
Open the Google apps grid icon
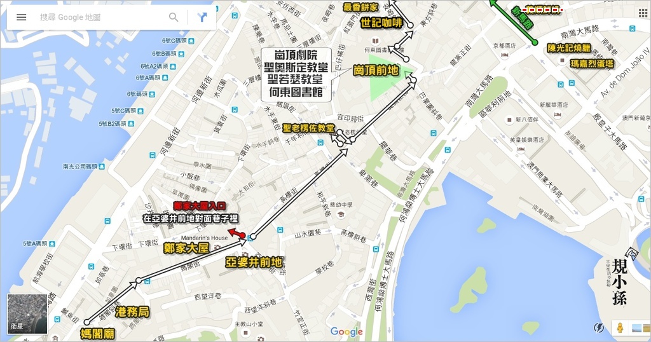[x=643, y=13]
